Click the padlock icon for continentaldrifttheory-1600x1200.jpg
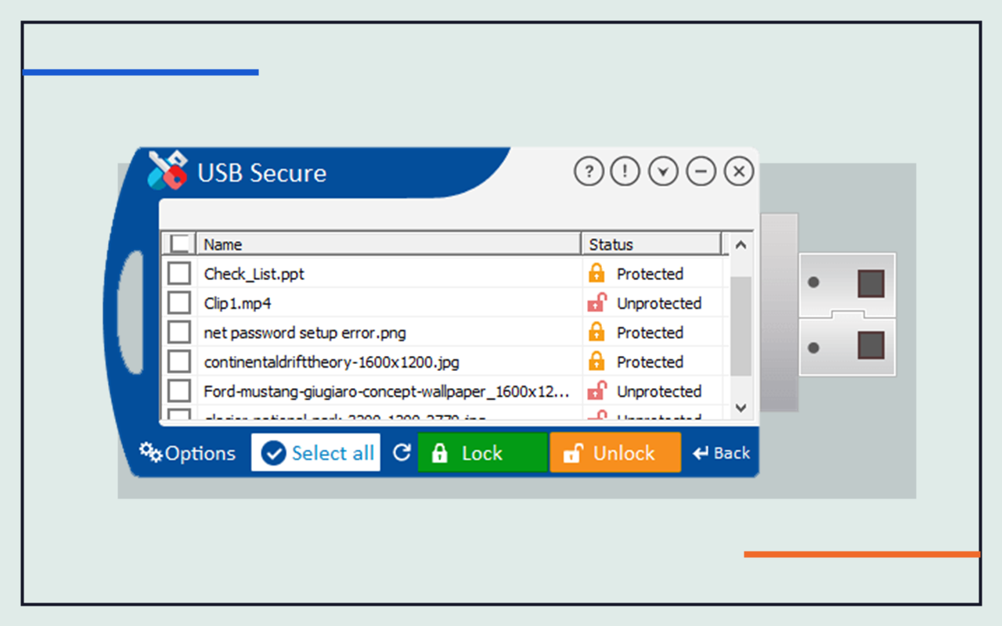 [597, 362]
